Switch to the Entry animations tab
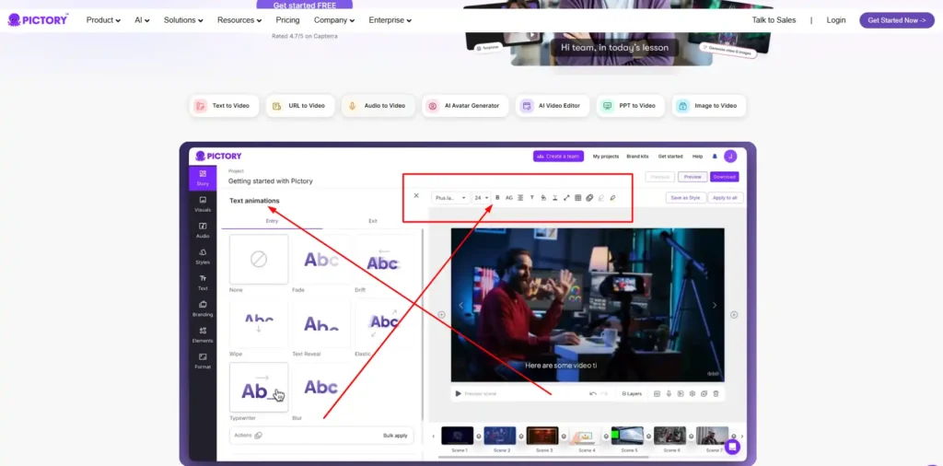 coord(272,221)
